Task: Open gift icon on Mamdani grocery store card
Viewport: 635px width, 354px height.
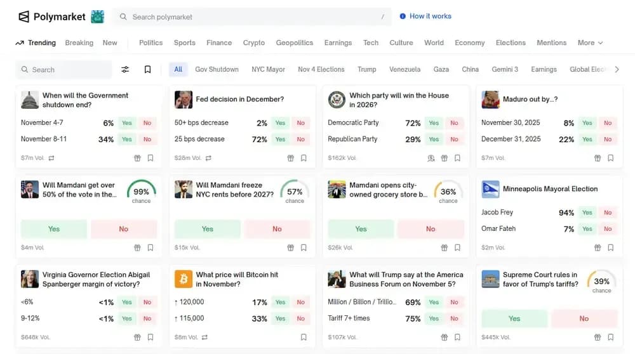Action: 444,247
